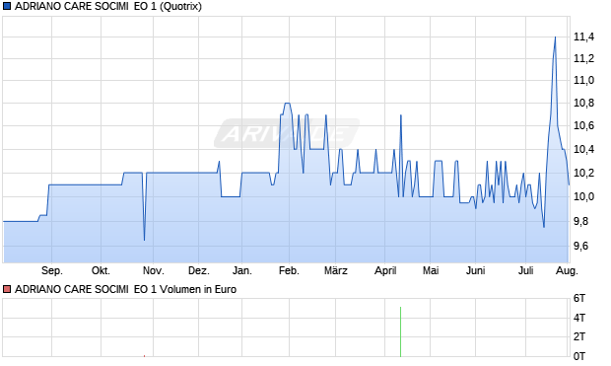Click the 'Juli' month label
The image size is (611, 366).
[525, 270]
